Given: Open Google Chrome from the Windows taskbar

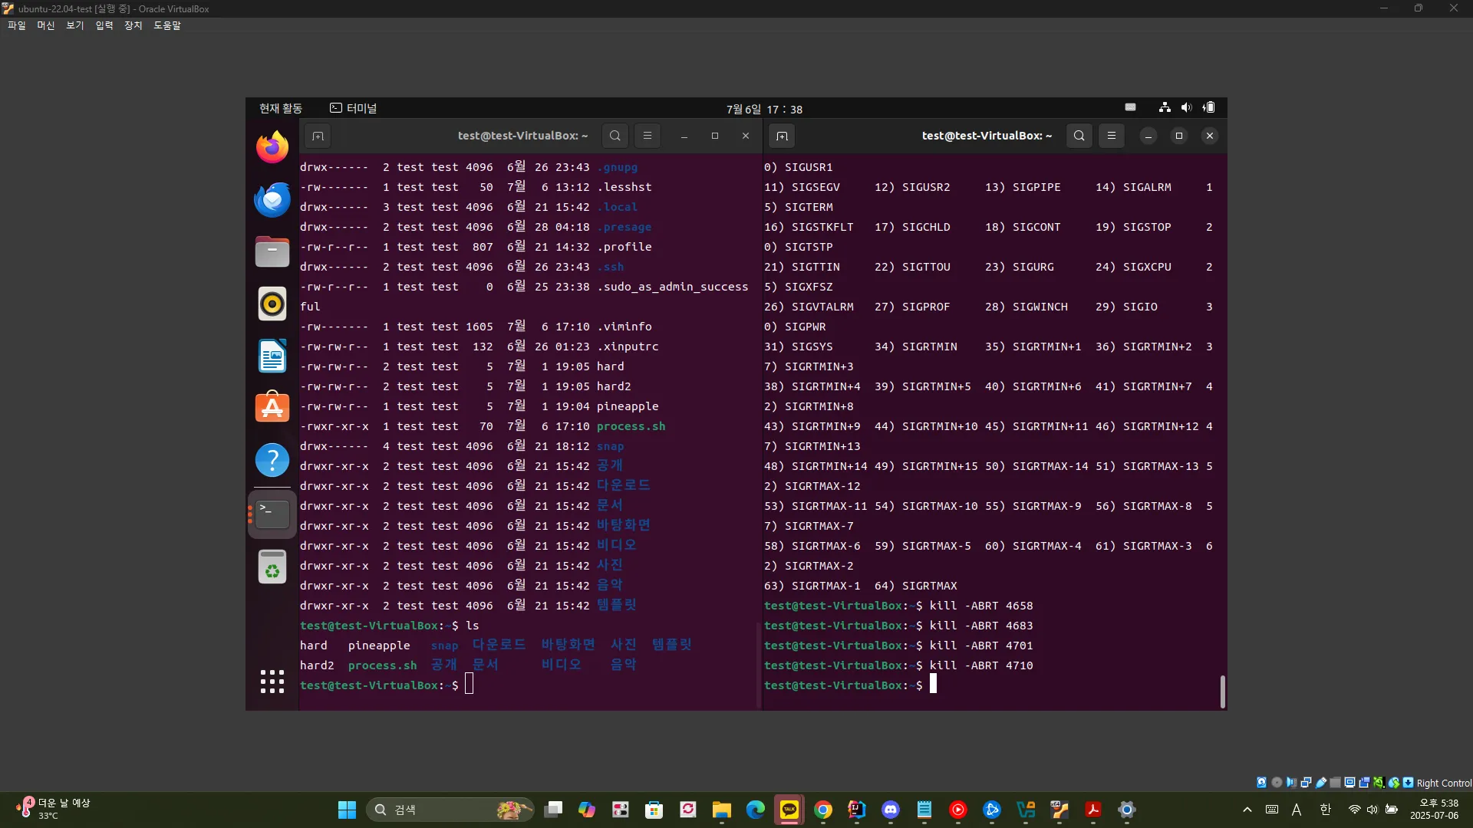Looking at the screenshot, I should tap(823, 810).
